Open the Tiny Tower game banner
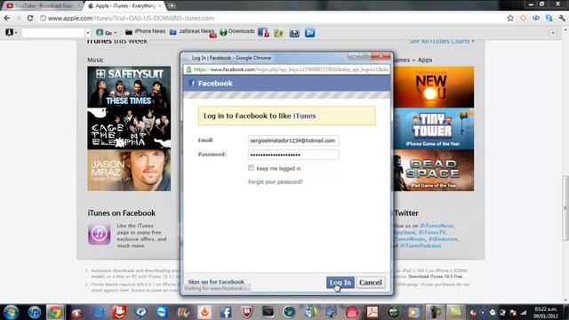 point(434,129)
